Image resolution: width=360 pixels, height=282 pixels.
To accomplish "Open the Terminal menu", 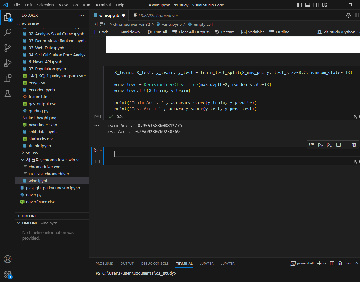I will pos(103,5).
